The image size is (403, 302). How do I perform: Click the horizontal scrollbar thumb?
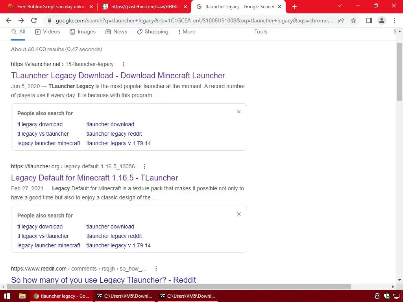coord(179,287)
